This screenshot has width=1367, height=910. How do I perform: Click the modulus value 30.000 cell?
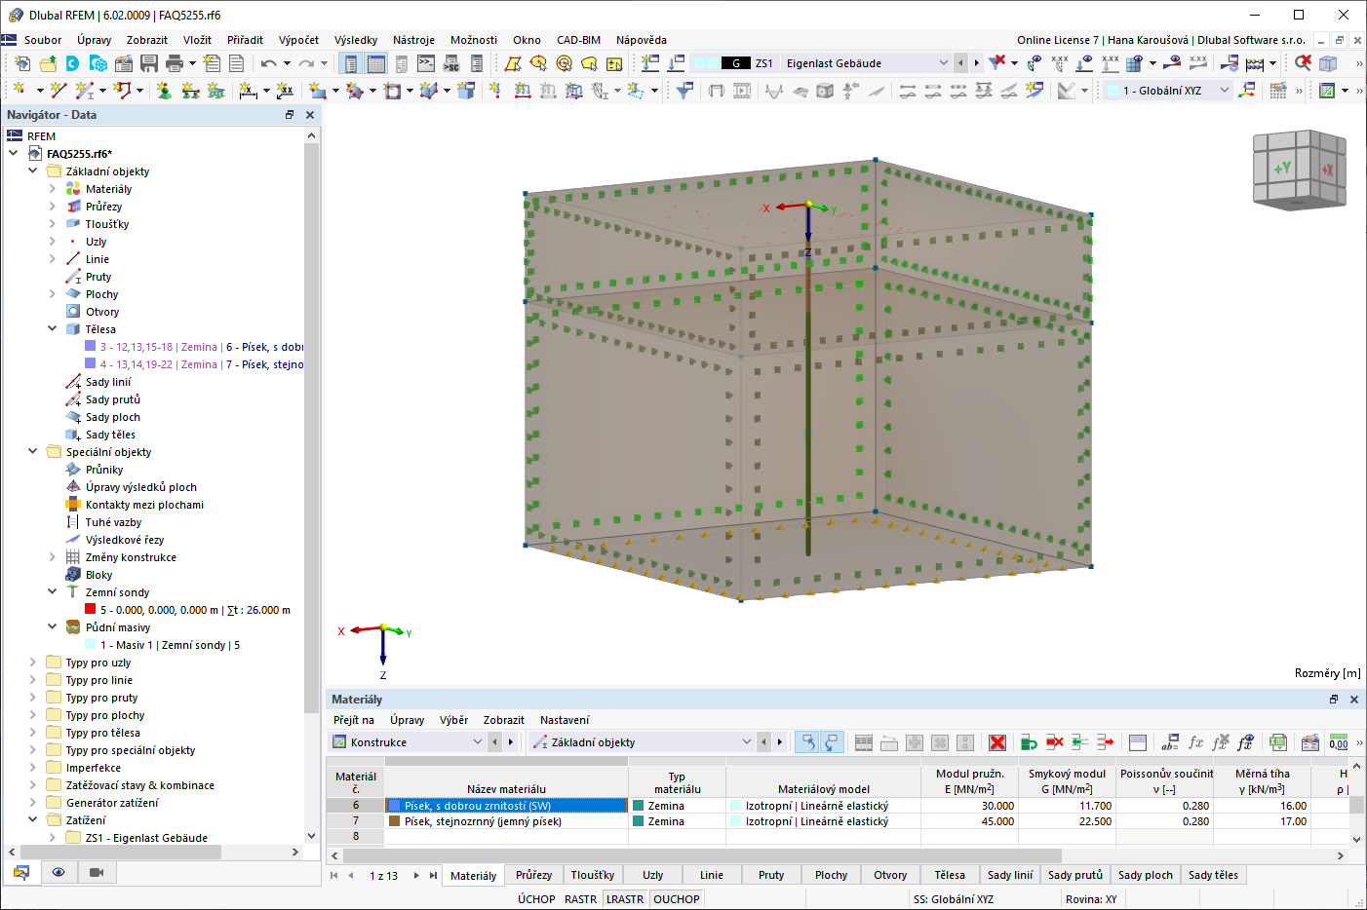(969, 806)
